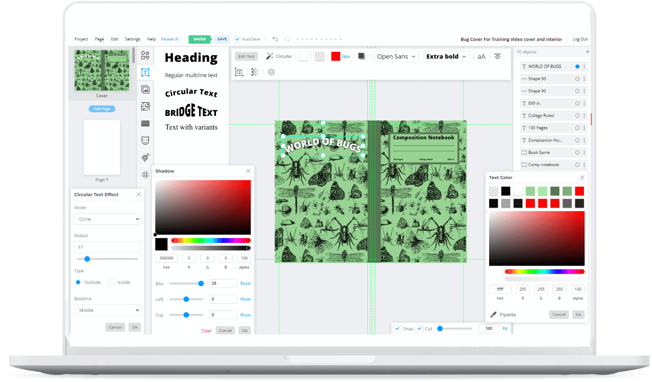Click Reset link next to Blur
Screen dimensions: 652x382
(x=245, y=284)
